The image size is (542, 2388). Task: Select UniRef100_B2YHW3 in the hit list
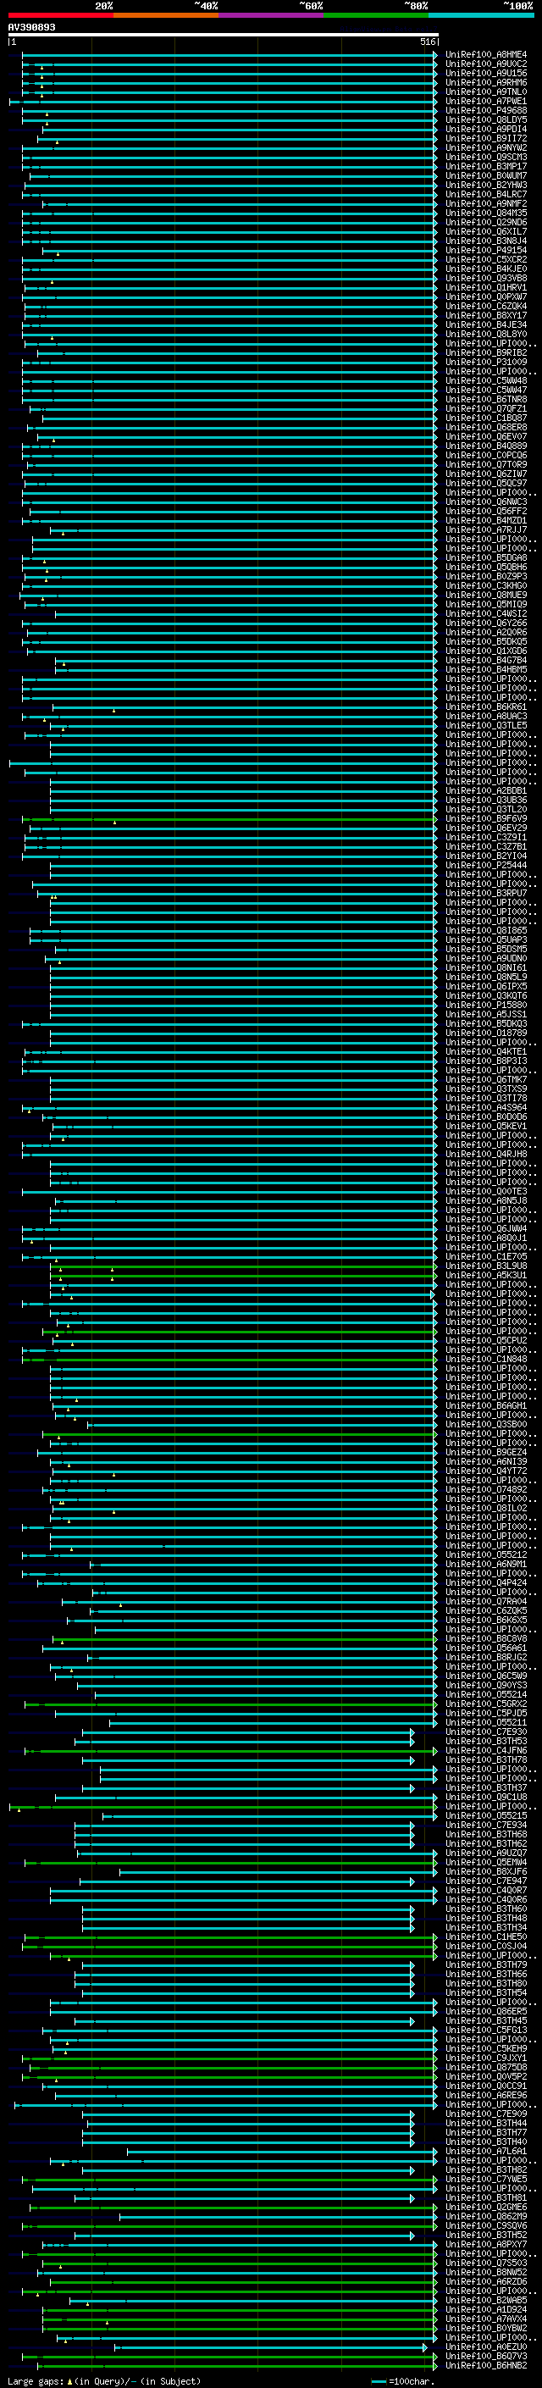tap(486, 185)
